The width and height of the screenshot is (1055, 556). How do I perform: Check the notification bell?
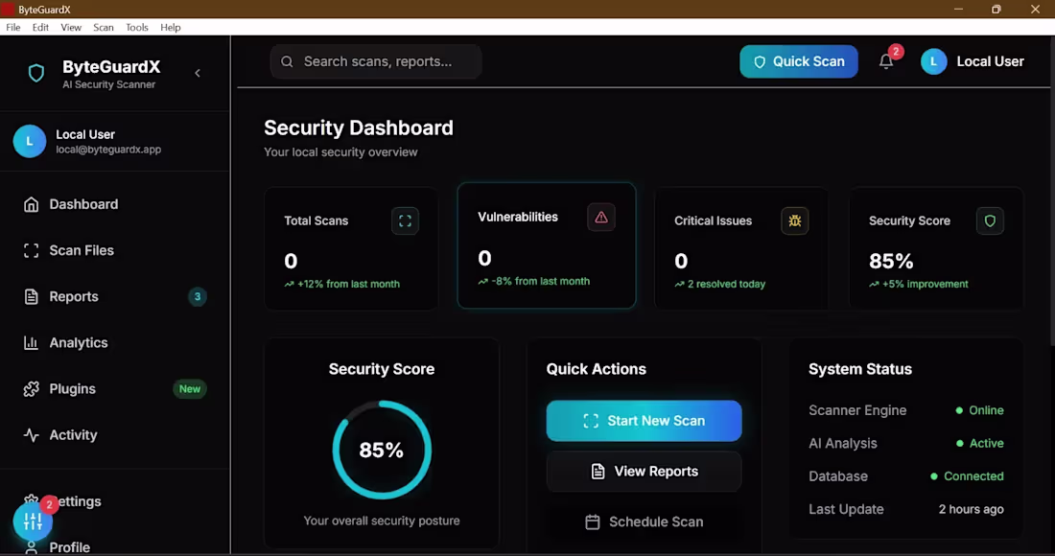pos(884,60)
